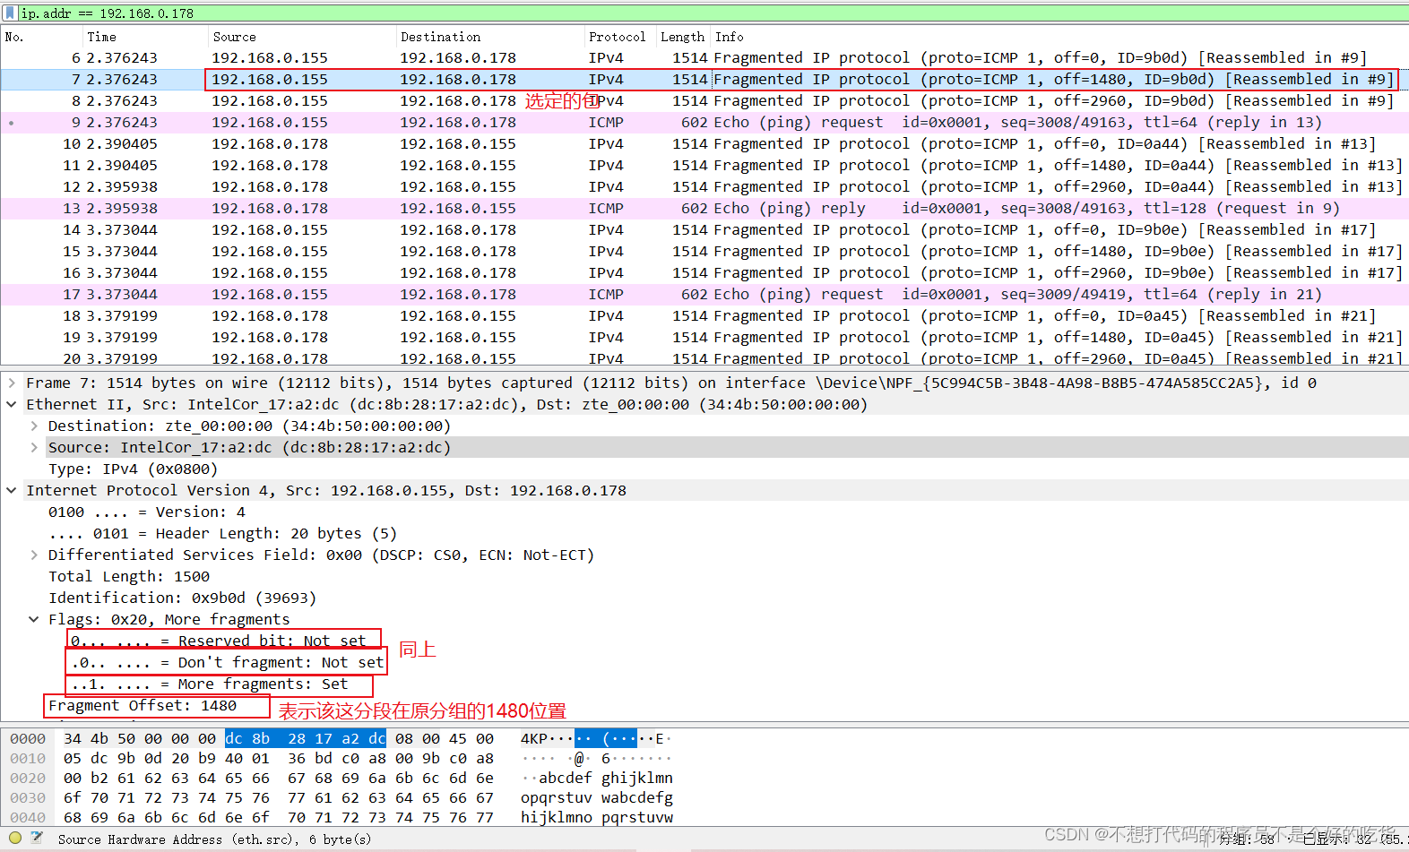
Task: Select packet 10 fragmented reply off=0 ID=0a44
Action: pyautogui.click(x=704, y=143)
